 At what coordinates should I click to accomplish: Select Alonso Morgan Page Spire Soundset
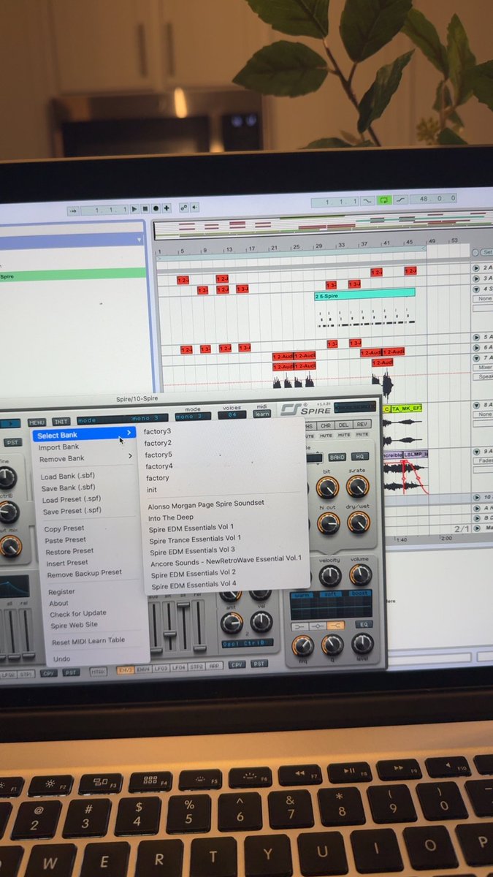coord(206,504)
